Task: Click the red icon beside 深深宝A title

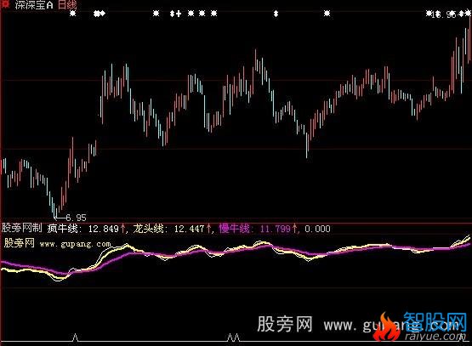Action: click(5, 4)
